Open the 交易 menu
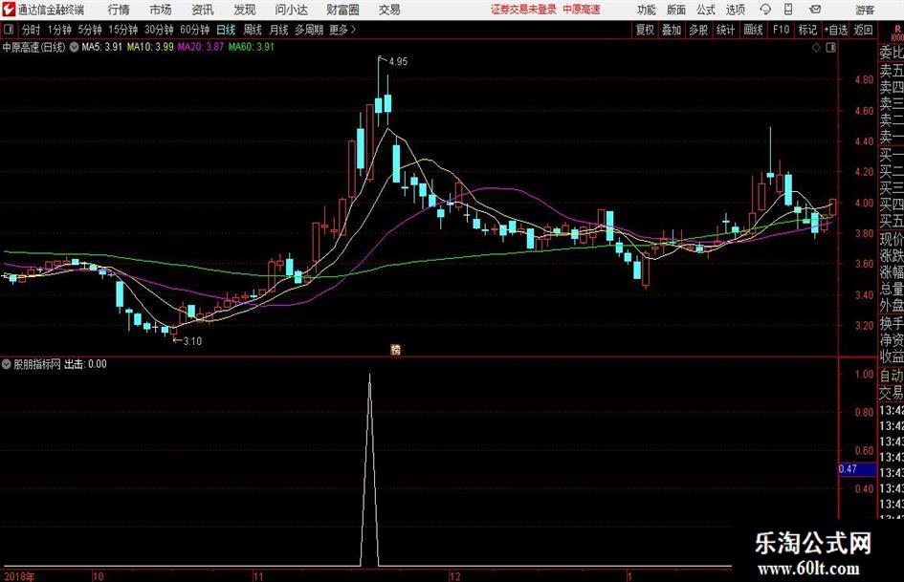The image size is (904, 582). click(389, 10)
